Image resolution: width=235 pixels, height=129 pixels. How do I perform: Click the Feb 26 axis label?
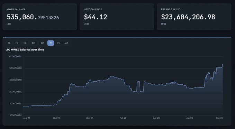(x=123, y=118)
